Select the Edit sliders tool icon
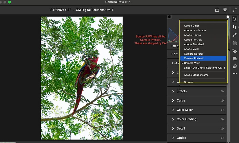This screenshot has height=143, width=239. click(235, 19)
